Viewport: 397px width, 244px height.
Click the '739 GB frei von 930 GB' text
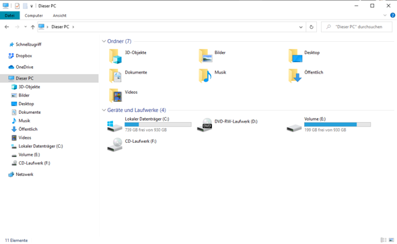click(x=146, y=130)
